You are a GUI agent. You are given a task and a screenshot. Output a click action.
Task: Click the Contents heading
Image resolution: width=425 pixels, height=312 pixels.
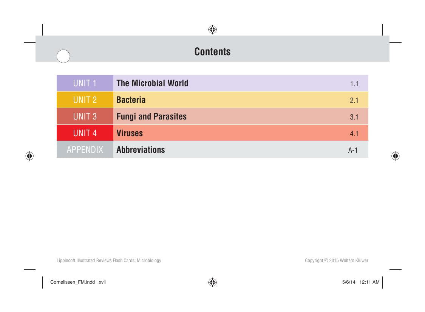point(212,51)
